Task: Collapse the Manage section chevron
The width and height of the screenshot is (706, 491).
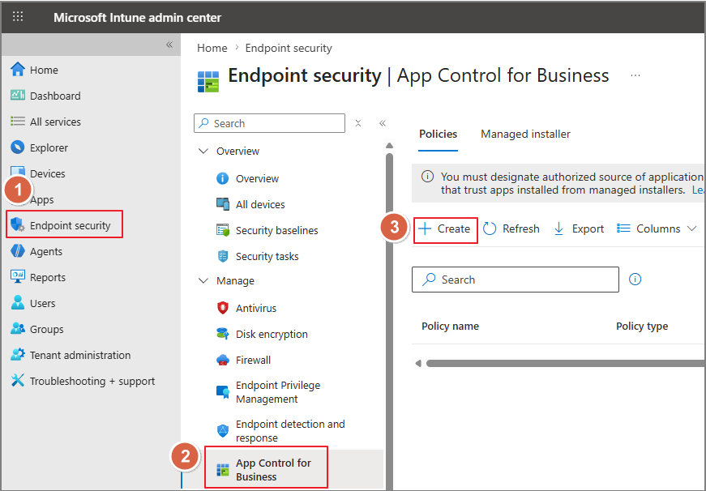Action: tap(203, 280)
